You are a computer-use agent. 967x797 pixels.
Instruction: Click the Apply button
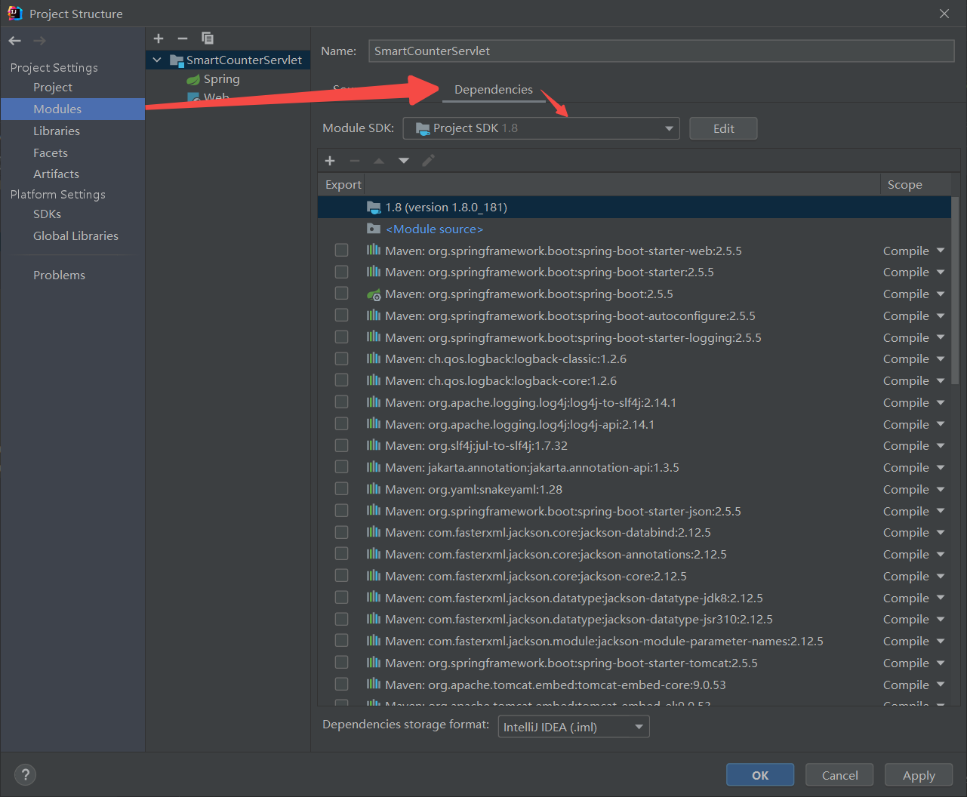(x=919, y=775)
